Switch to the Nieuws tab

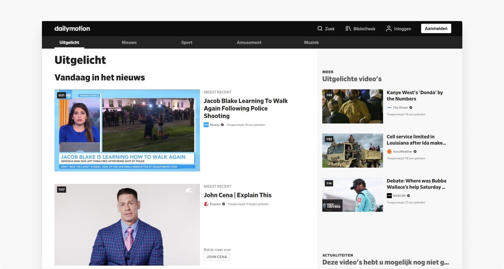tap(129, 42)
